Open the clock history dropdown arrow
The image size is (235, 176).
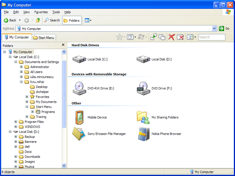[x=135, y=37]
